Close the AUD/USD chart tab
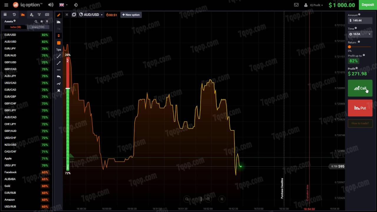Image resolution: width=377 pixels, height=212 pixels. 67,15
